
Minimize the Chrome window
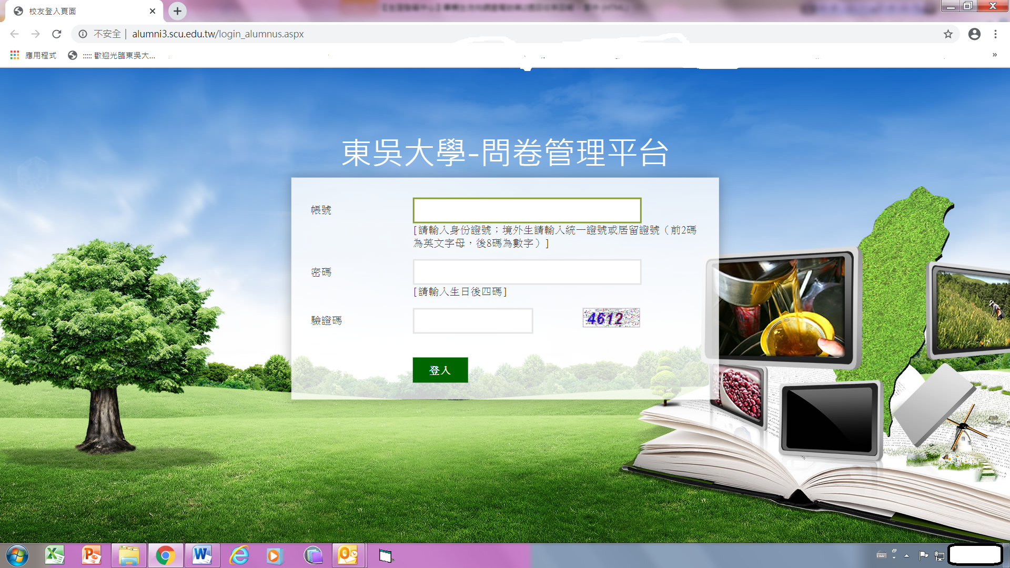coord(951,6)
